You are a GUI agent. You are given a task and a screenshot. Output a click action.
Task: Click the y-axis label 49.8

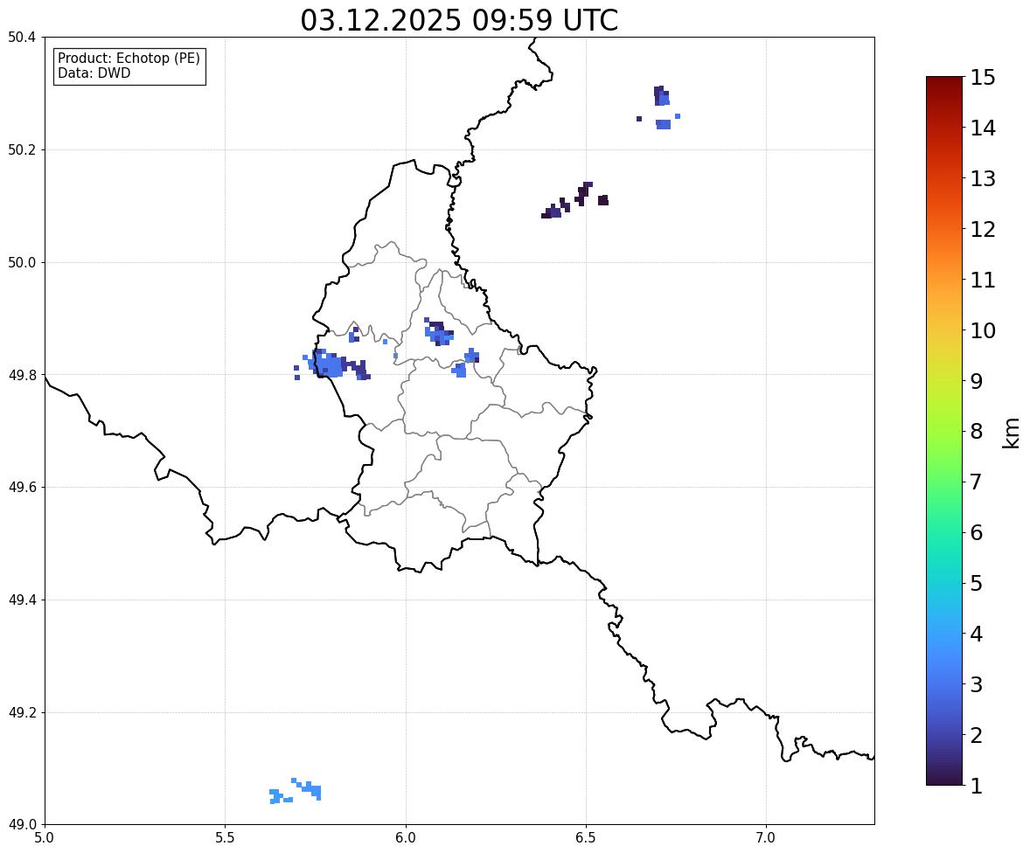[x=22, y=375]
